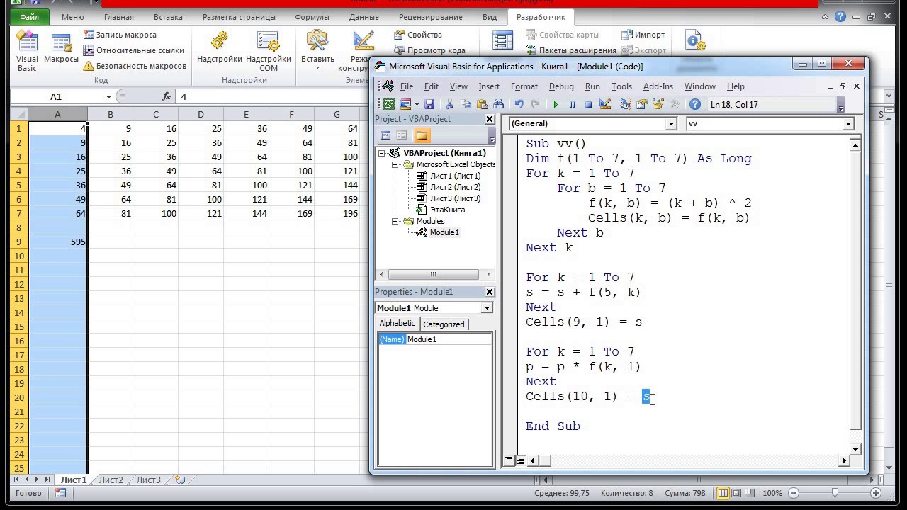The height and width of the screenshot is (510, 907).
Task: Select Лист2 (Лист2) in project tree
Action: tap(455, 187)
